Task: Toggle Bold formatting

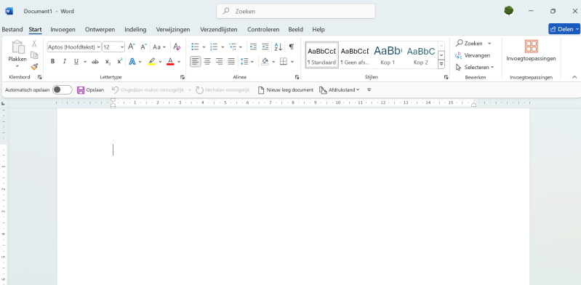Action: 52,62
